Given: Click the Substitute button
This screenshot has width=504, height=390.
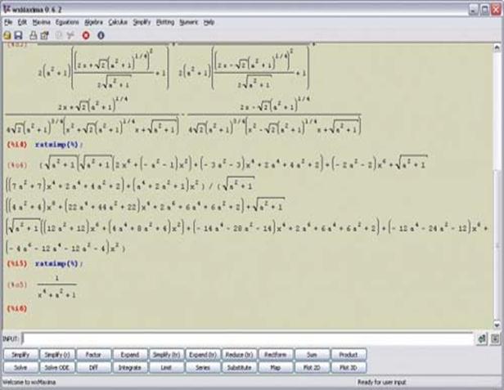Looking at the screenshot, I should pos(239,367).
